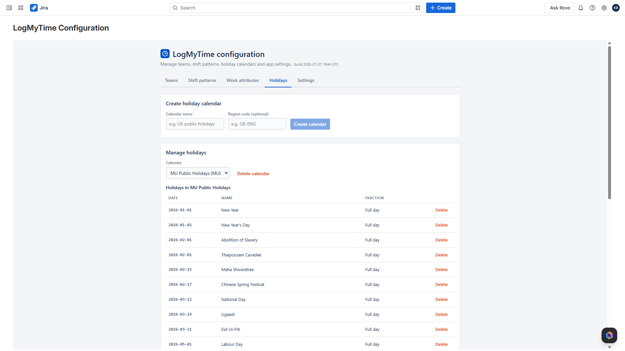The image size is (625, 351).
Task: Select the date 2026-03-12
Action: coord(180,300)
